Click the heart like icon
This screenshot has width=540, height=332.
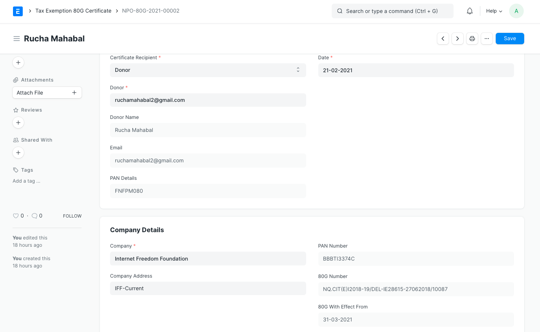(16, 216)
